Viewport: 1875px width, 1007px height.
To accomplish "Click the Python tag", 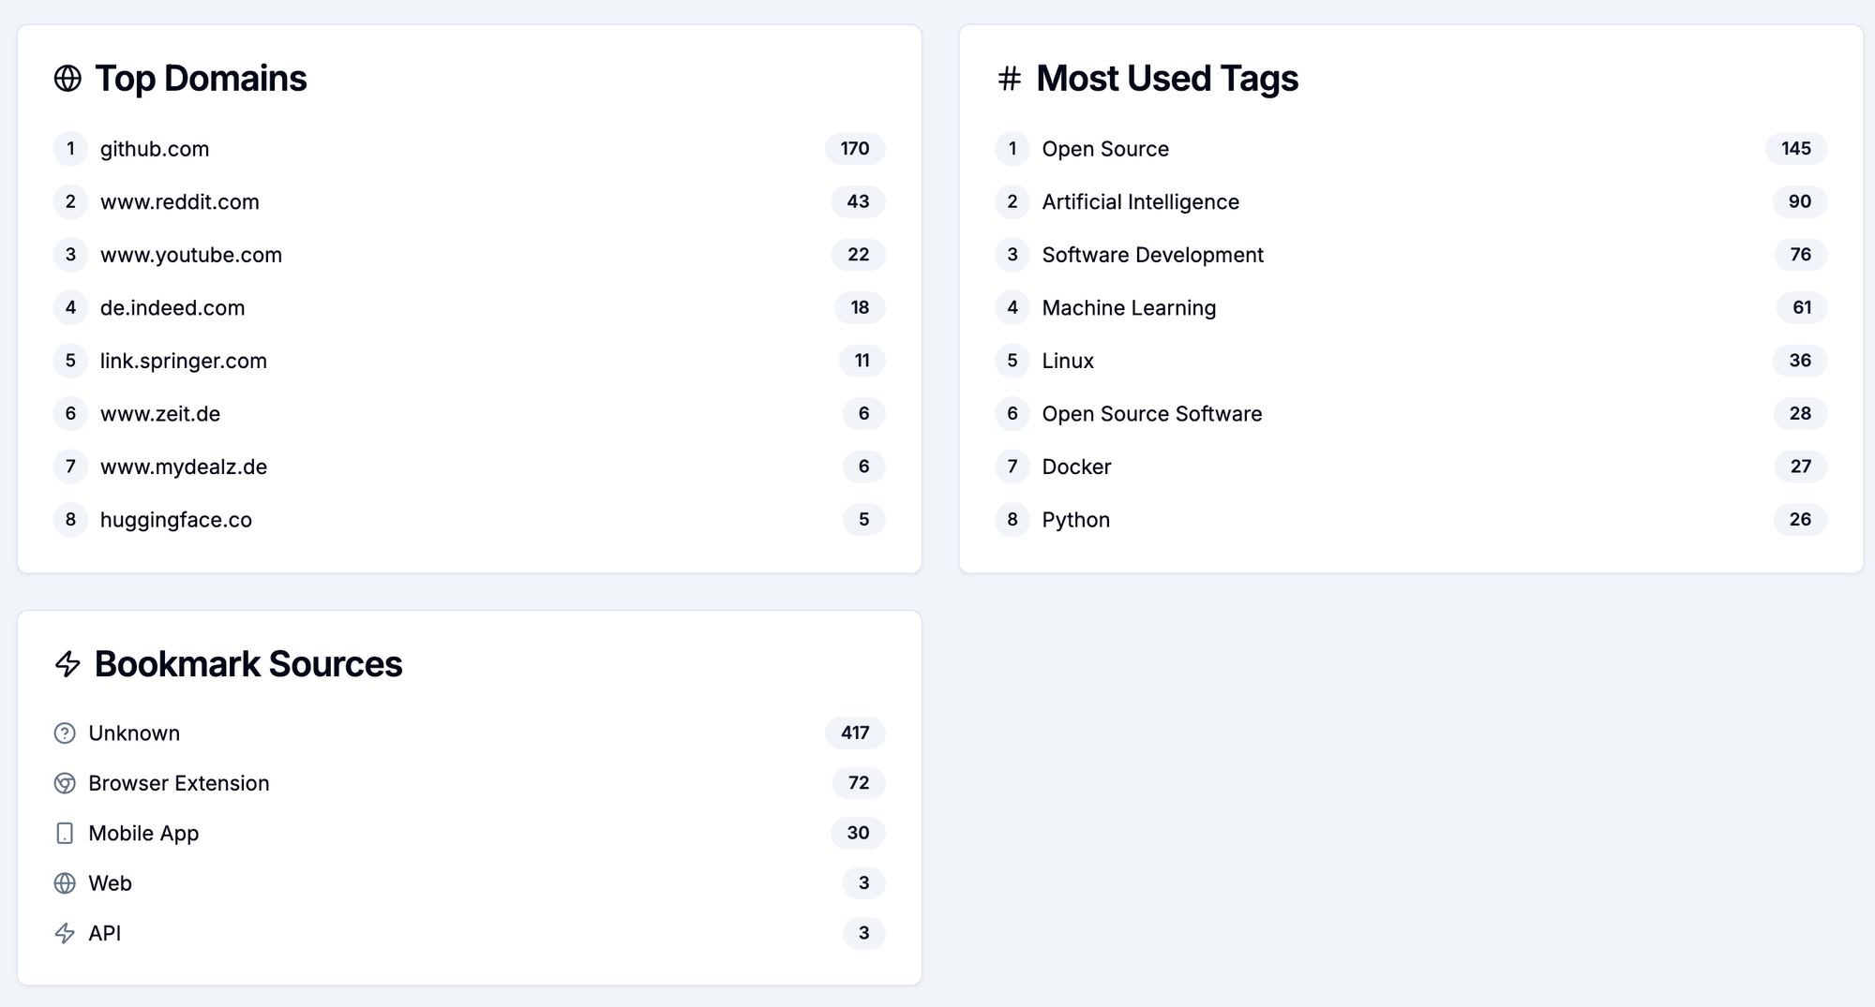I will click(1075, 520).
